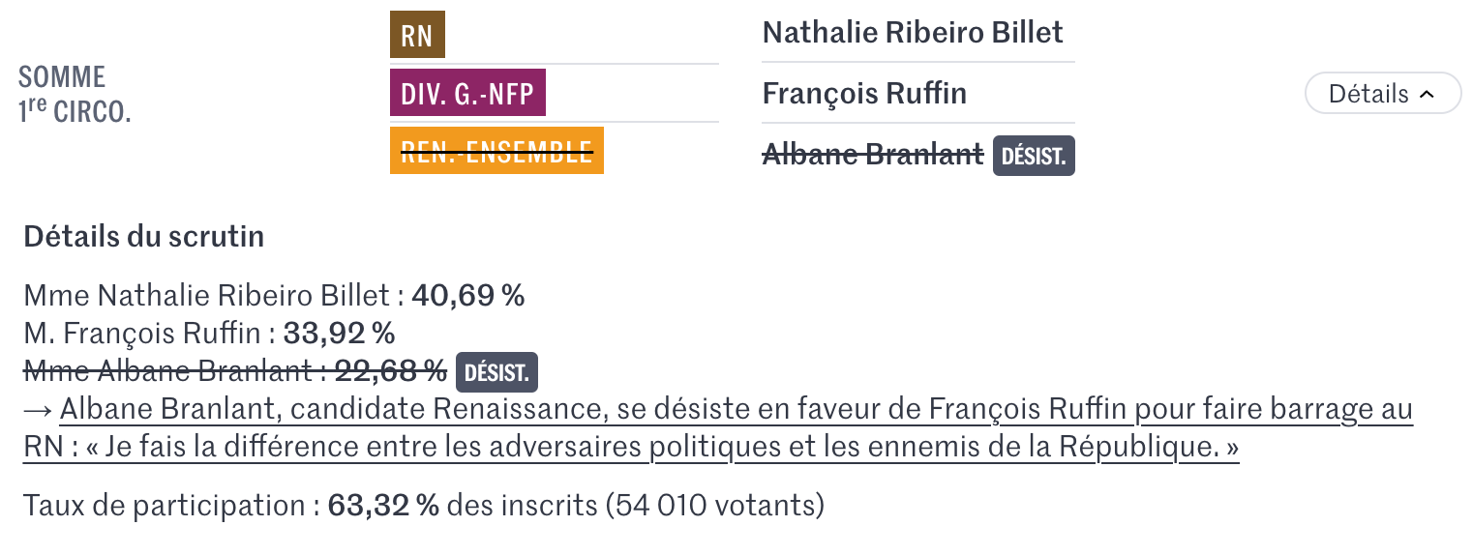Collapse the Détails expander button
Screen dimensions: 1473x555
[x=1383, y=94]
